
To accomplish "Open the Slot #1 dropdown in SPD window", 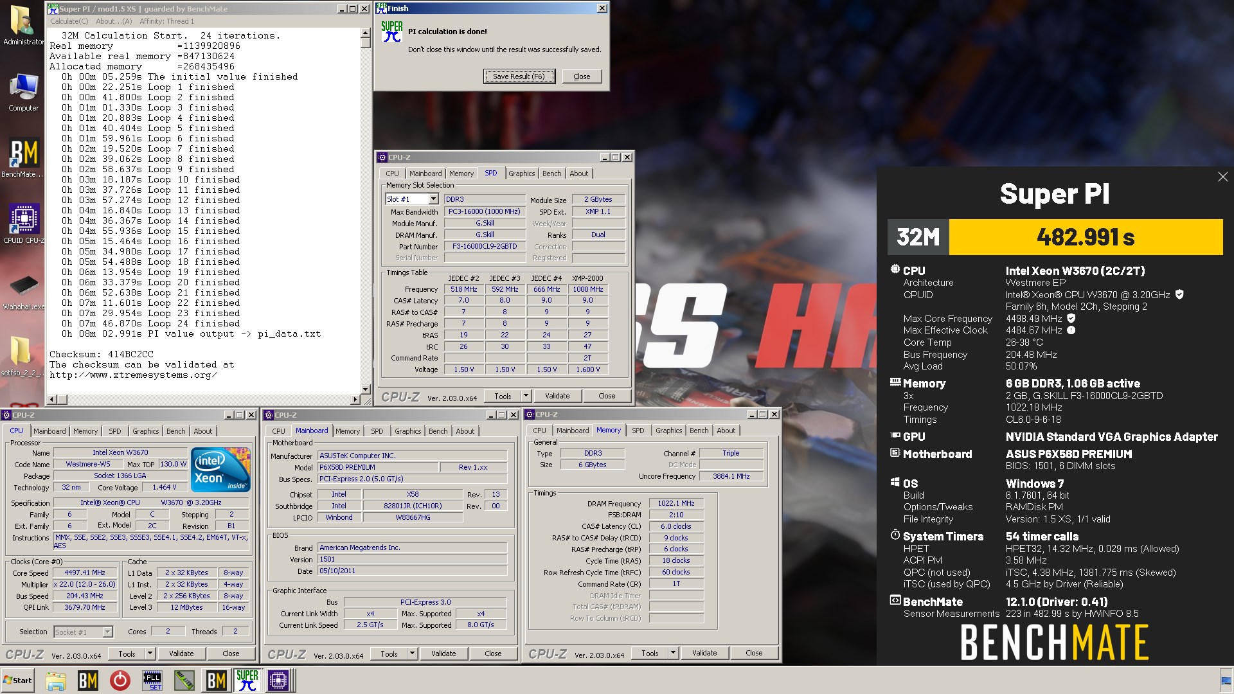I will (x=433, y=199).
